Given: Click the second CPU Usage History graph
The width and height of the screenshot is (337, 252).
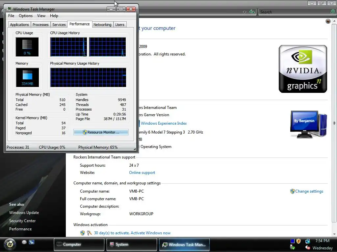Looking at the screenshot, I should tap(108, 47).
